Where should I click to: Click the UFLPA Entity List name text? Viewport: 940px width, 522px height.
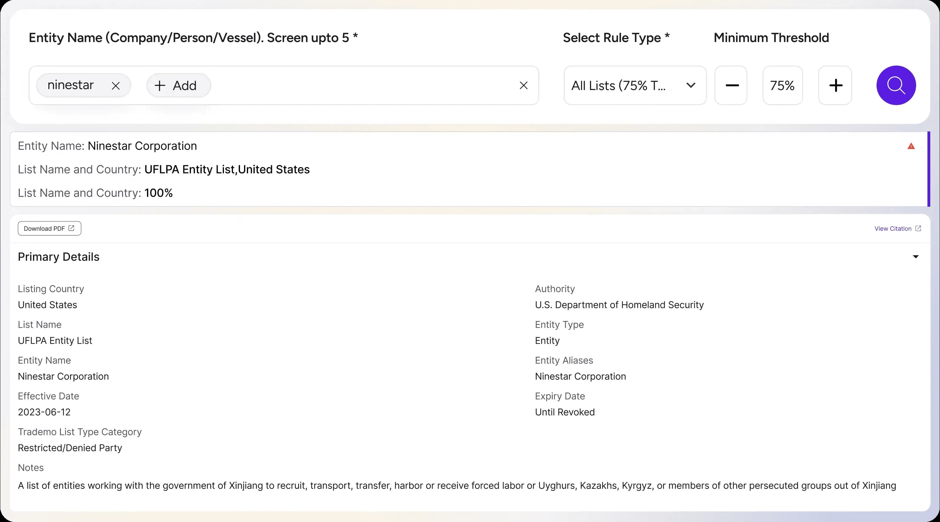coord(55,340)
